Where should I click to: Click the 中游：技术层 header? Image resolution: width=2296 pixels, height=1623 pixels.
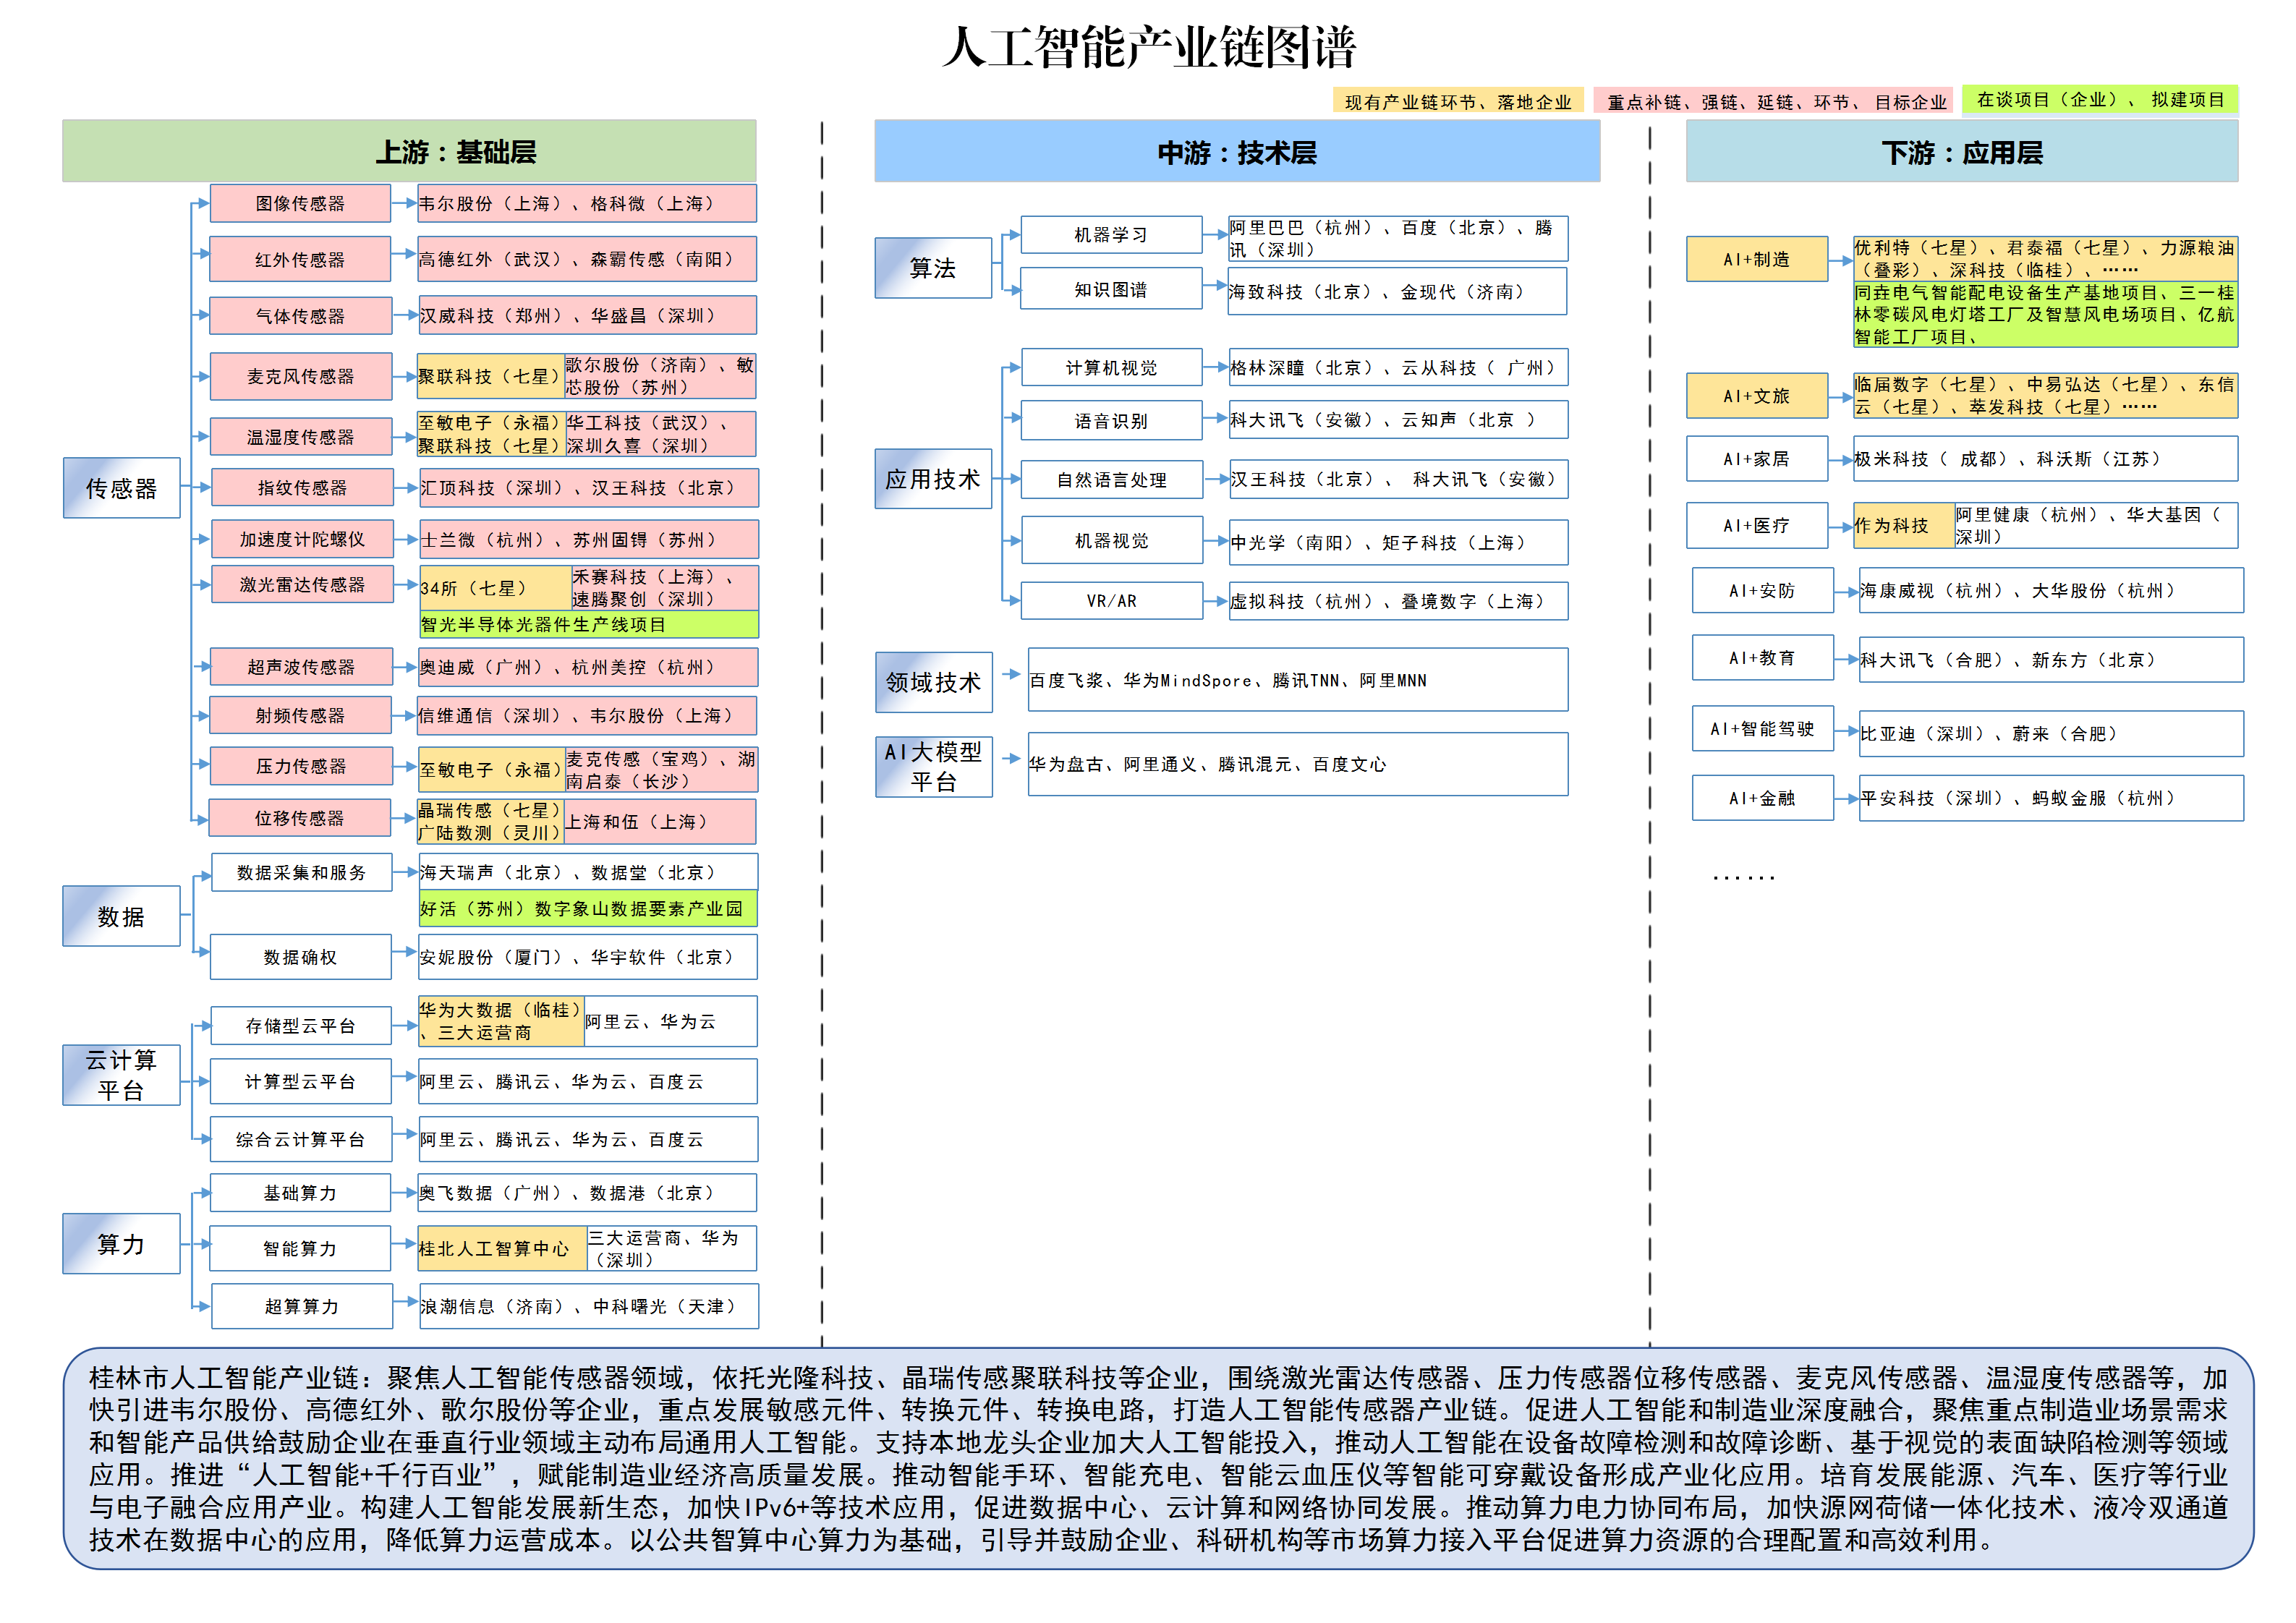pyautogui.click(x=1236, y=152)
